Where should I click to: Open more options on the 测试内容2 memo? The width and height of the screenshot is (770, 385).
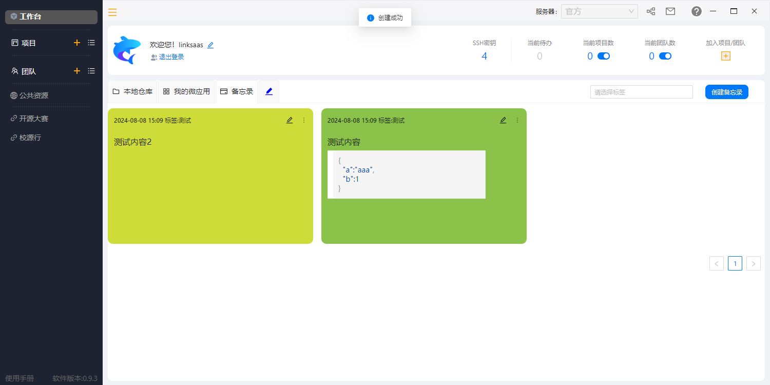coord(304,120)
